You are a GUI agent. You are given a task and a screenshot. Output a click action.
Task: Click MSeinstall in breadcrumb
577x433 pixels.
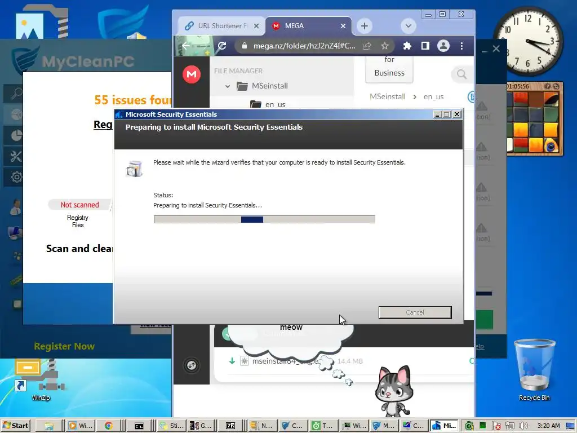388,96
